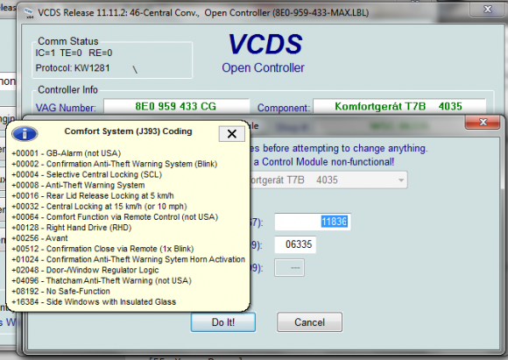Click the disabled field showing dashes
508x360 pixels.
click(x=289, y=268)
